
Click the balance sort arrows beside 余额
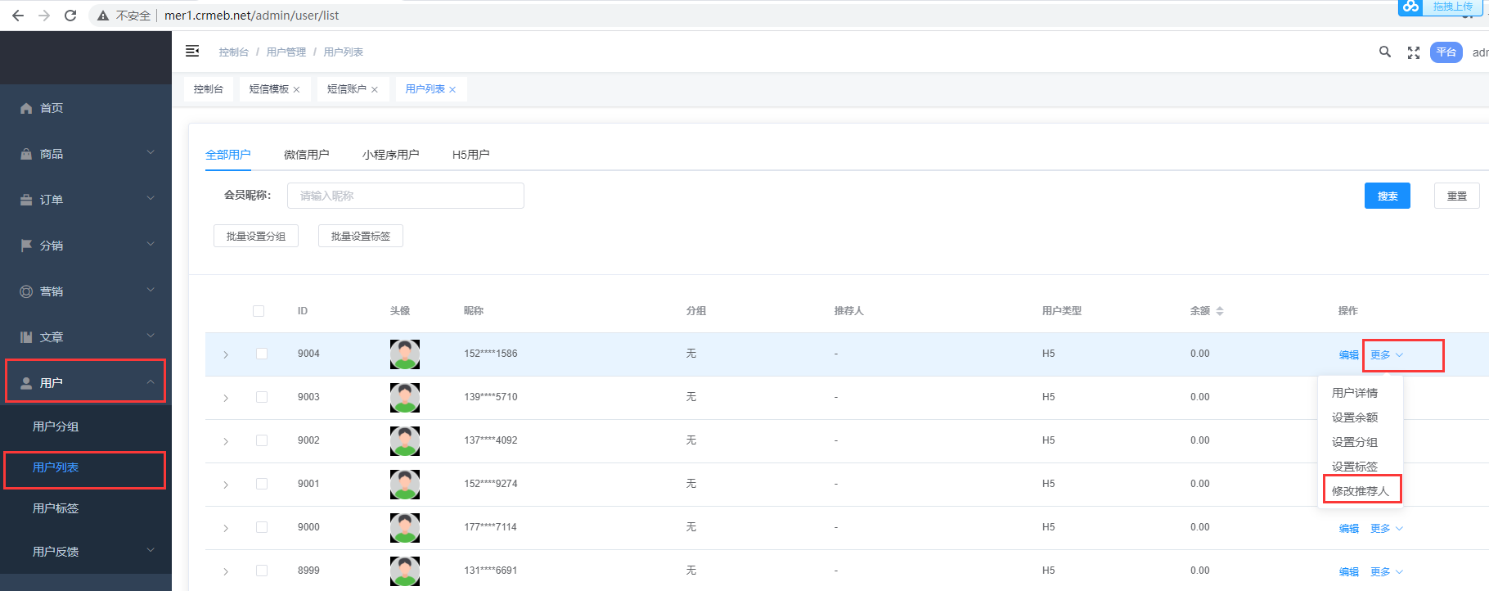point(1220,311)
